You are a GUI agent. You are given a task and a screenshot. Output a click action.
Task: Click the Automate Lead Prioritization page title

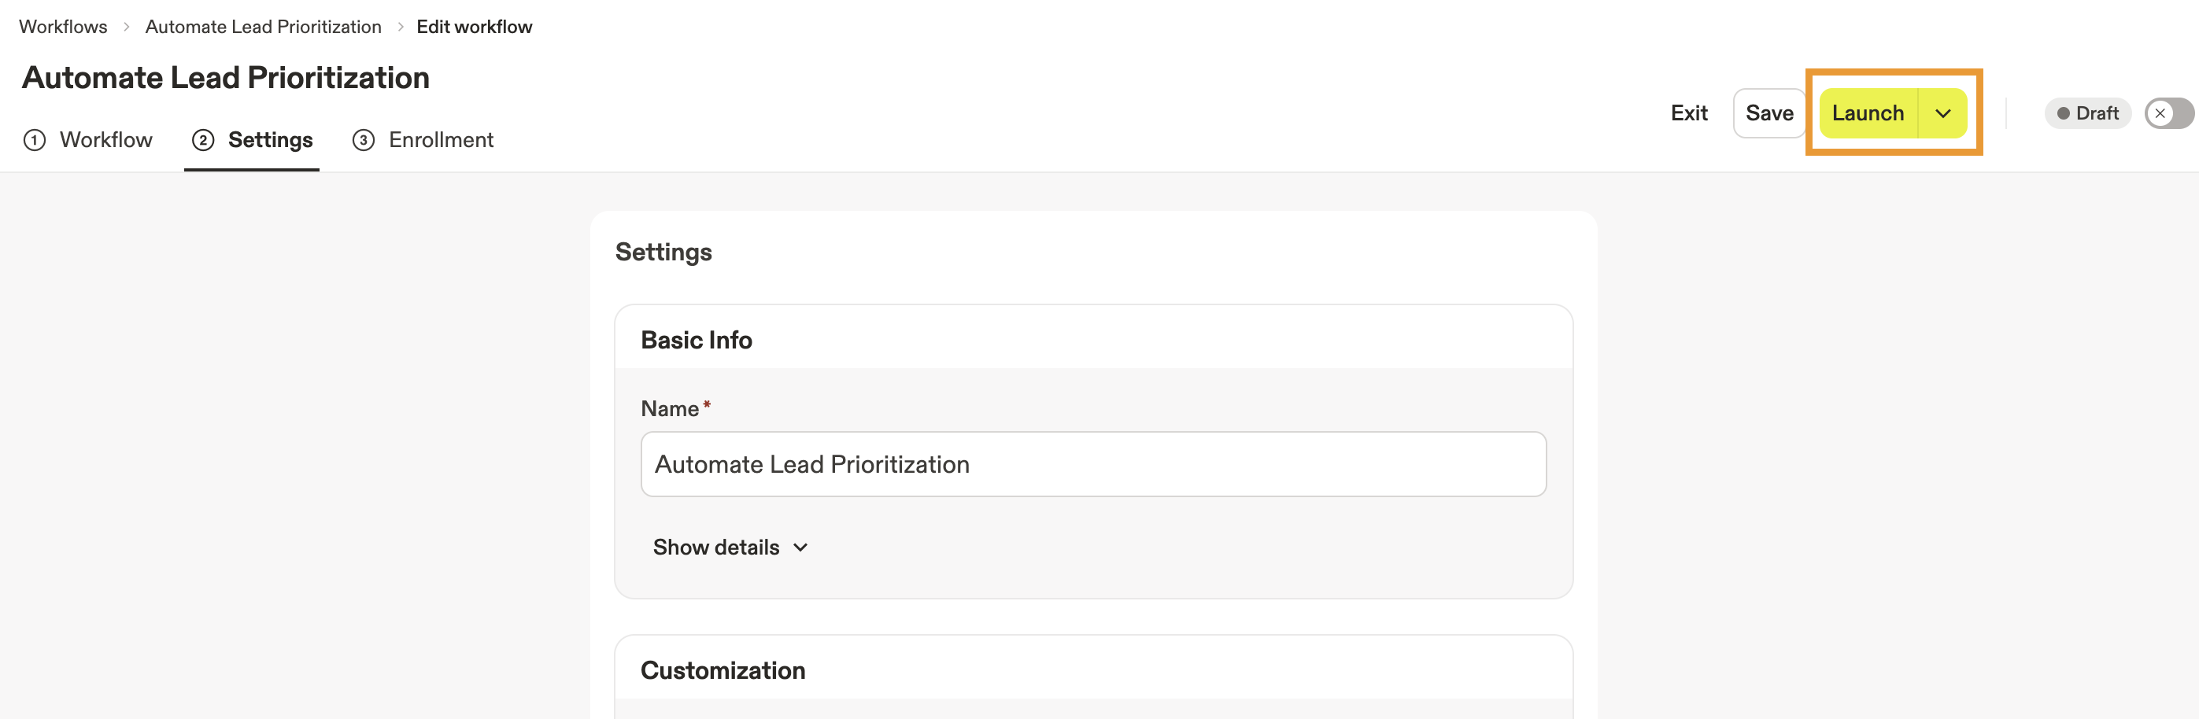click(225, 78)
